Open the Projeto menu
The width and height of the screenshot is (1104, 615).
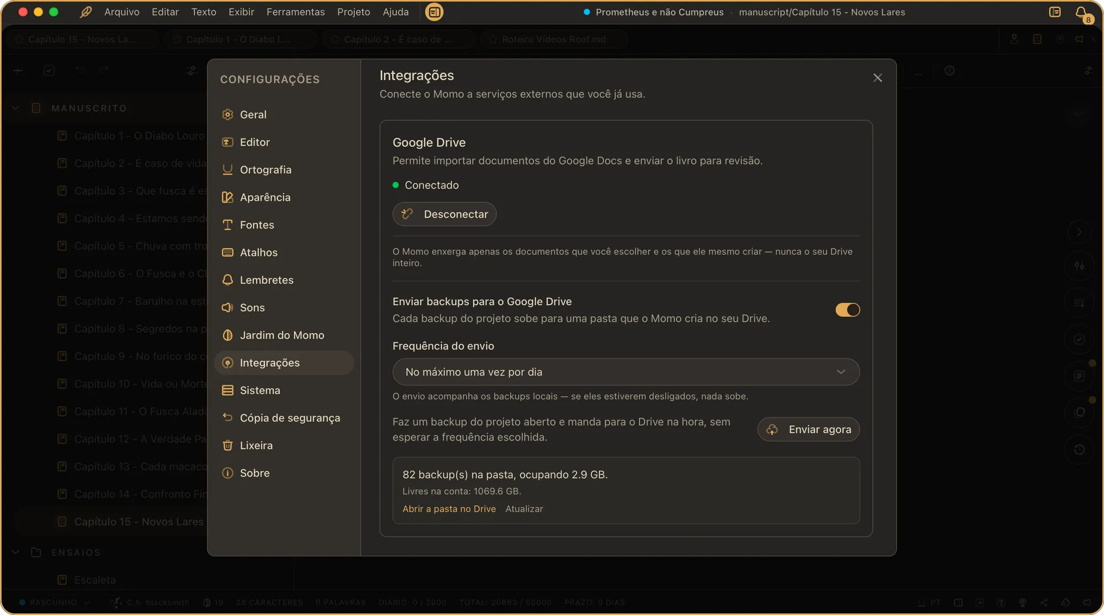click(354, 12)
